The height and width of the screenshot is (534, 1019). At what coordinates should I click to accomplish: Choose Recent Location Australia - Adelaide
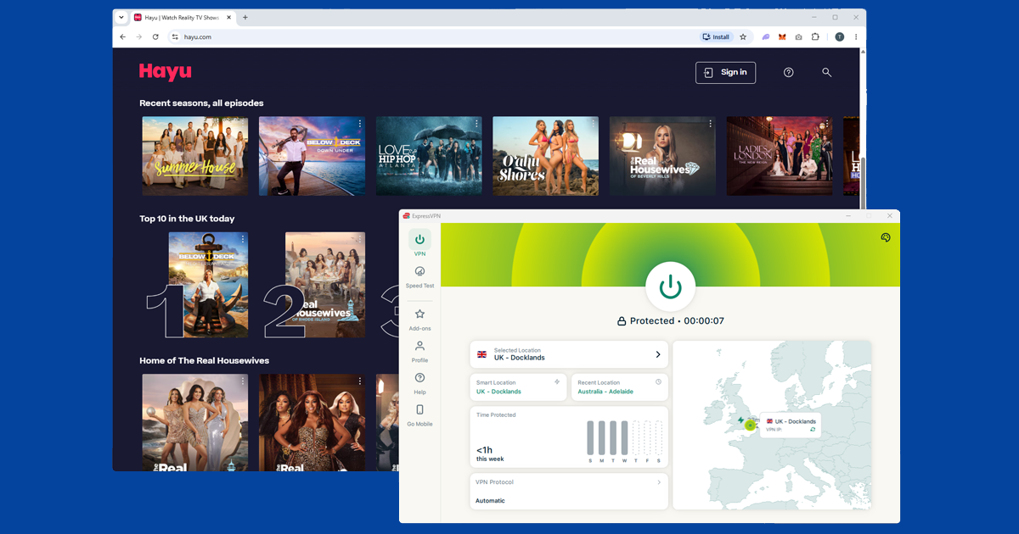click(x=620, y=387)
